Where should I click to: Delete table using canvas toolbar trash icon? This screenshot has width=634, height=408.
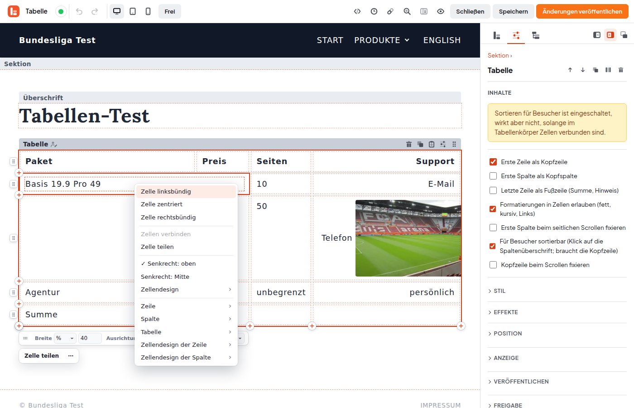pyautogui.click(x=409, y=144)
